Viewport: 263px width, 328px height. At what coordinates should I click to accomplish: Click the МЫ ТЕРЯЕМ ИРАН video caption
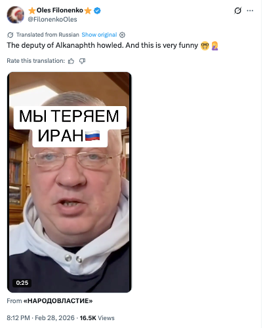click(70, 126)
